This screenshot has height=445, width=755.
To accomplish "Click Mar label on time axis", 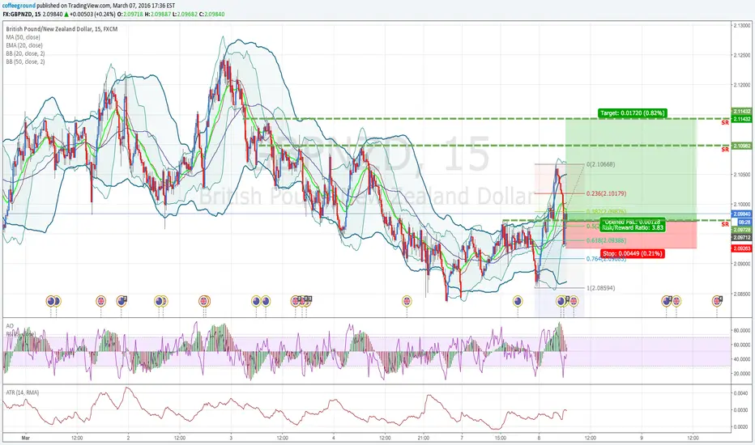I will click(26, 439).
